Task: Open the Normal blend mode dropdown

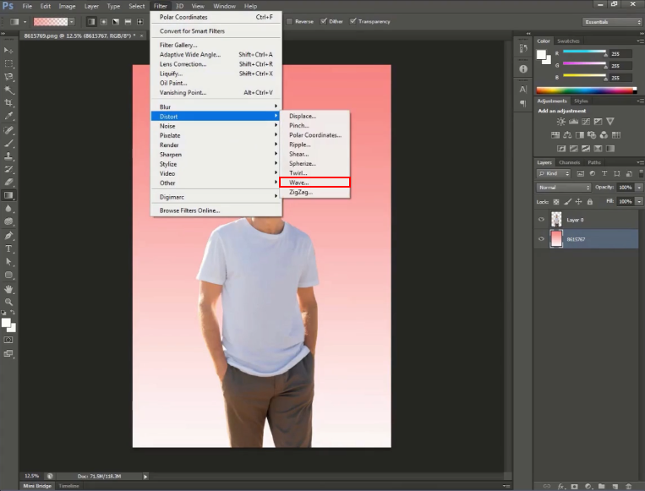Action: pos(564,187)
